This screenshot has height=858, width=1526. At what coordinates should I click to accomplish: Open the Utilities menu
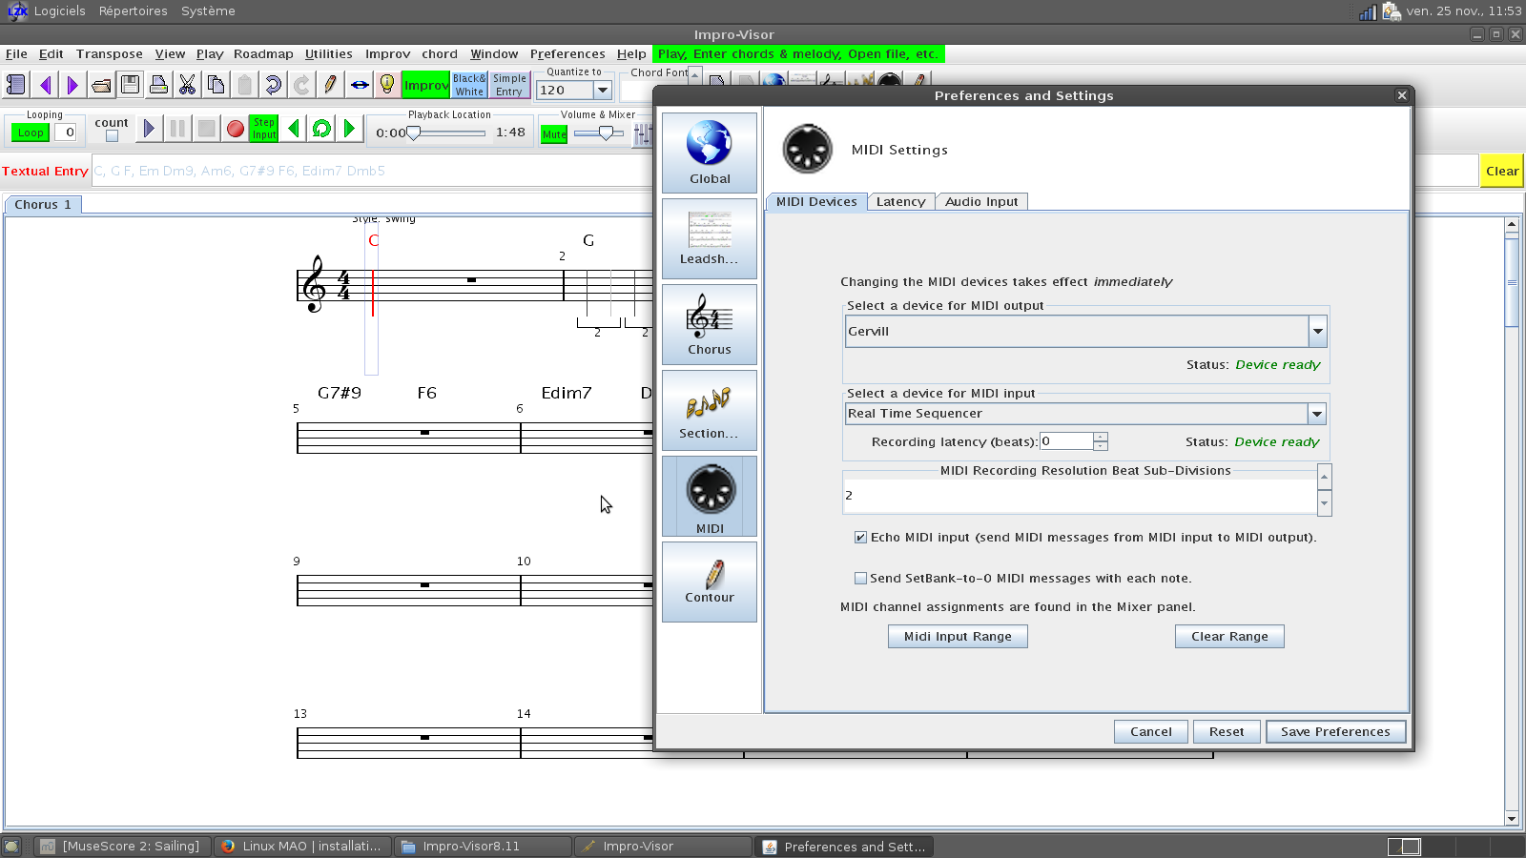click(329, 54)
